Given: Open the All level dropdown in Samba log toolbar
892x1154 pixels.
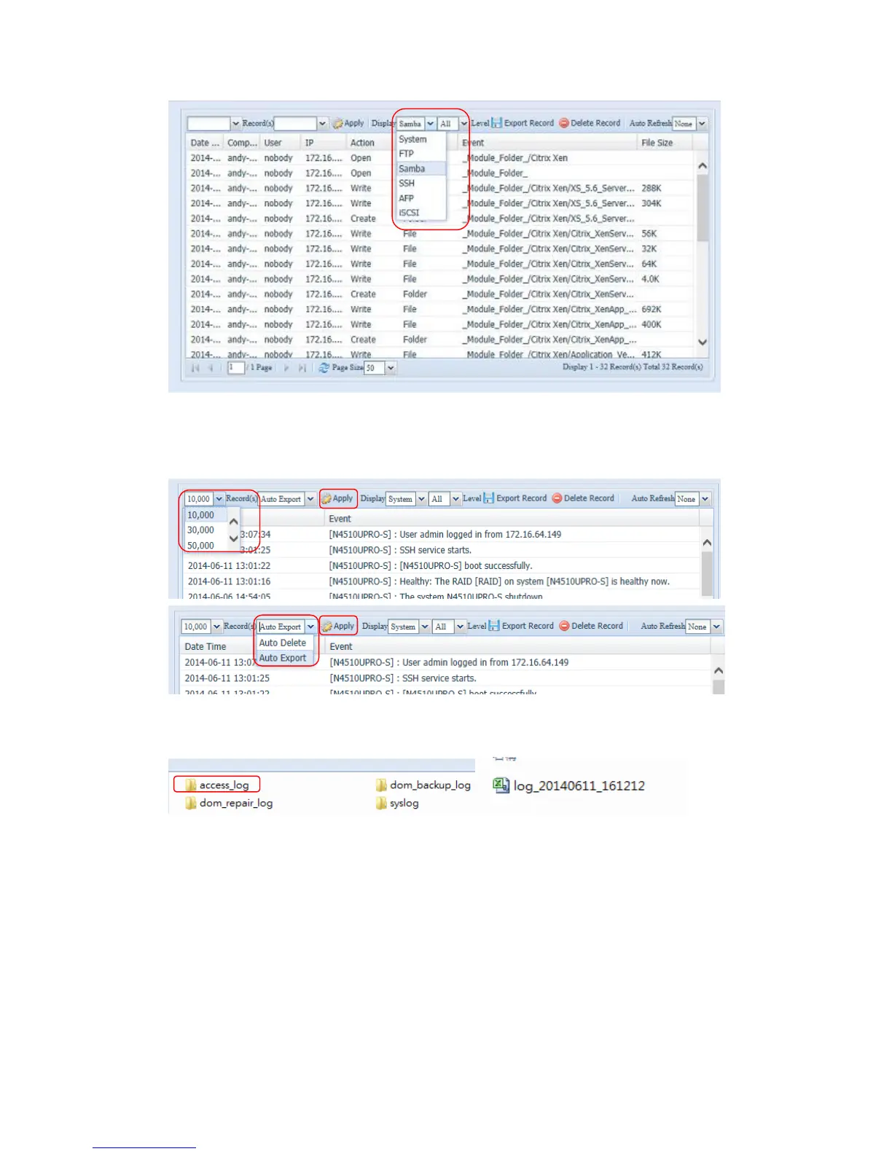Looking at the screenshot, I should [x=463, y=124].
